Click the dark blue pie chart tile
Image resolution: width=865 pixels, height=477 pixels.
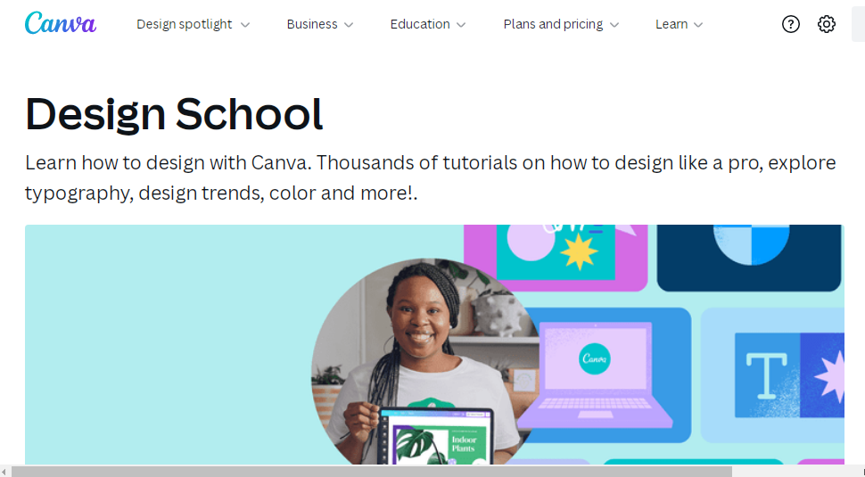click(749, 258)
